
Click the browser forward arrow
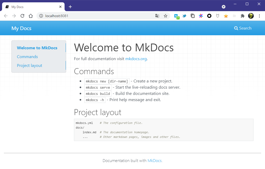[14, 16]
